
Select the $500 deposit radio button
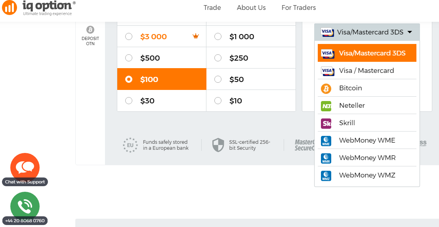pyautogui.click(x=129, y=58)
